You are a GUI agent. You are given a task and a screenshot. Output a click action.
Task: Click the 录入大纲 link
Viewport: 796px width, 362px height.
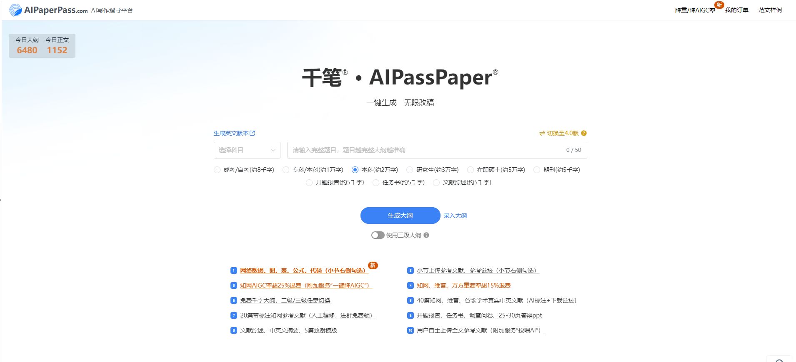point(455,216)
